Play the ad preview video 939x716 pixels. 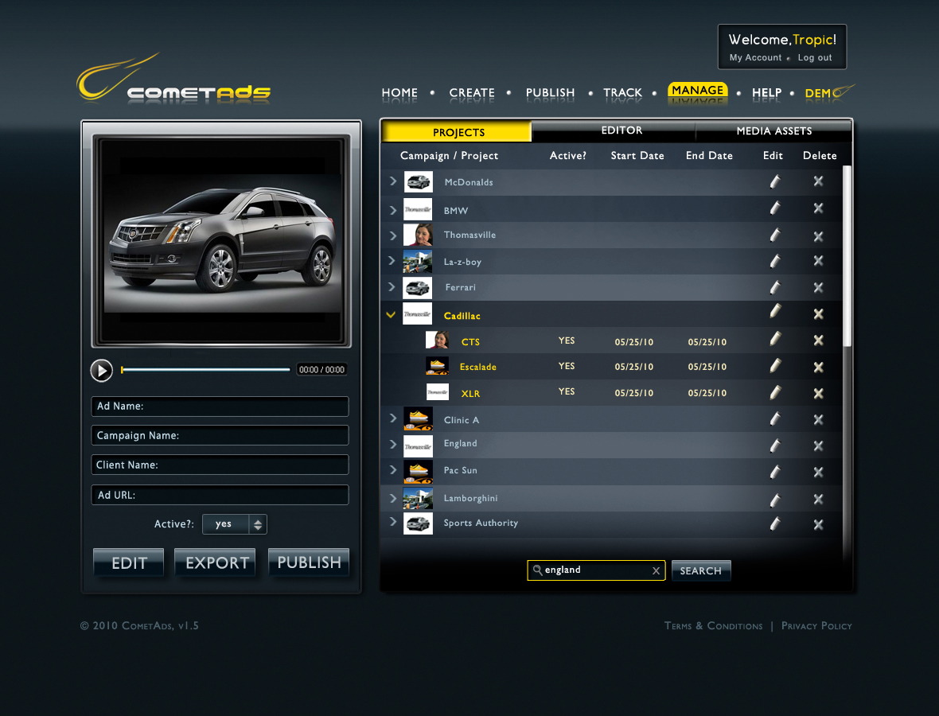point(102,371)
